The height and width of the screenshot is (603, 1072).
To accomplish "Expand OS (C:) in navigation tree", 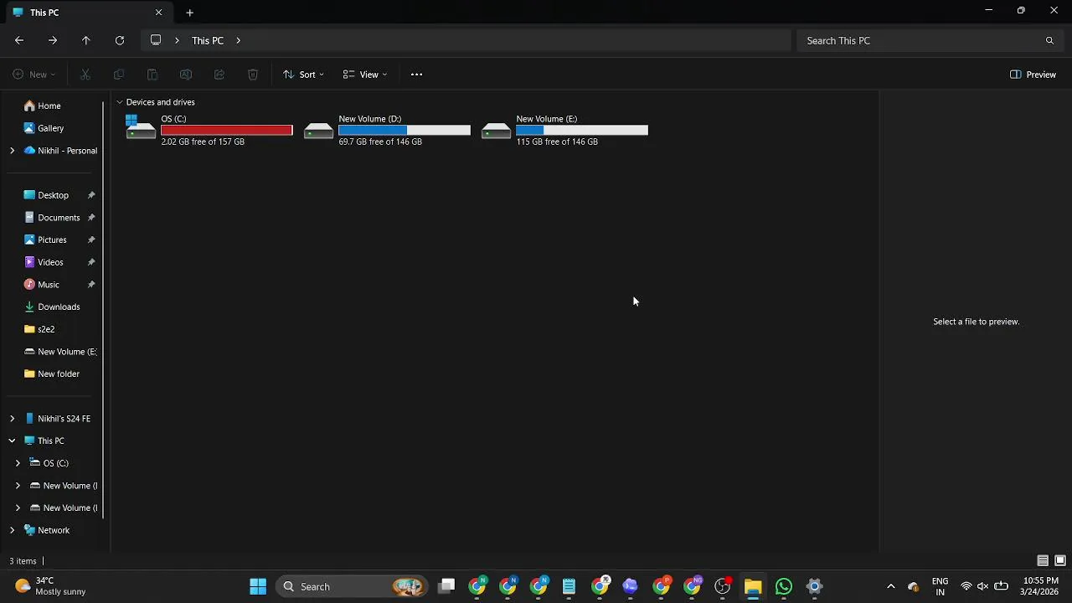I will click(x=18, y=463).
